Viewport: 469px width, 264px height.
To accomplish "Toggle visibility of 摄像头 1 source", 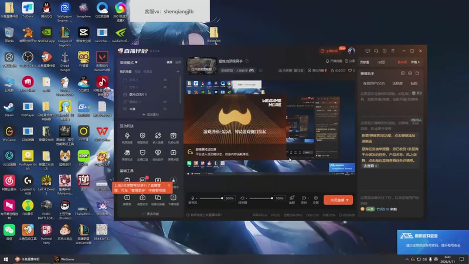I will (165, 101).
